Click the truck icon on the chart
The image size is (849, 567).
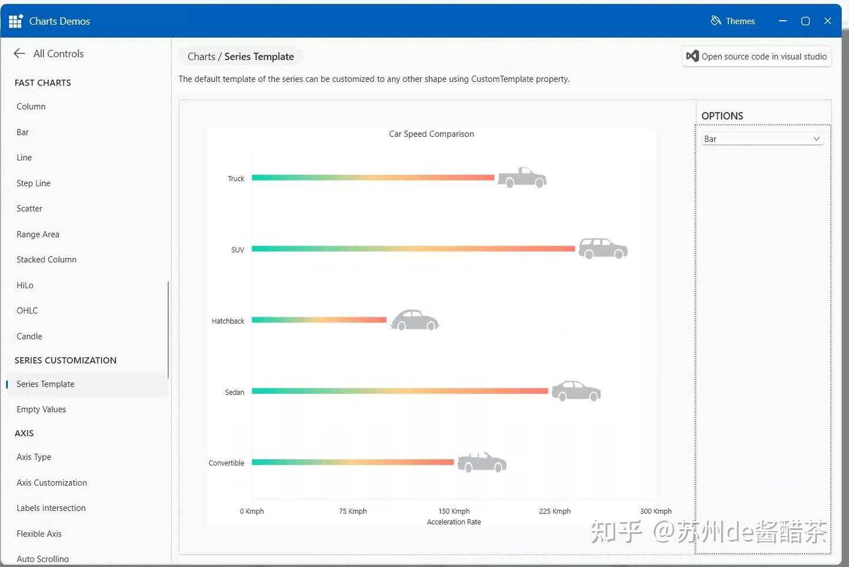(x=522, y=177)
